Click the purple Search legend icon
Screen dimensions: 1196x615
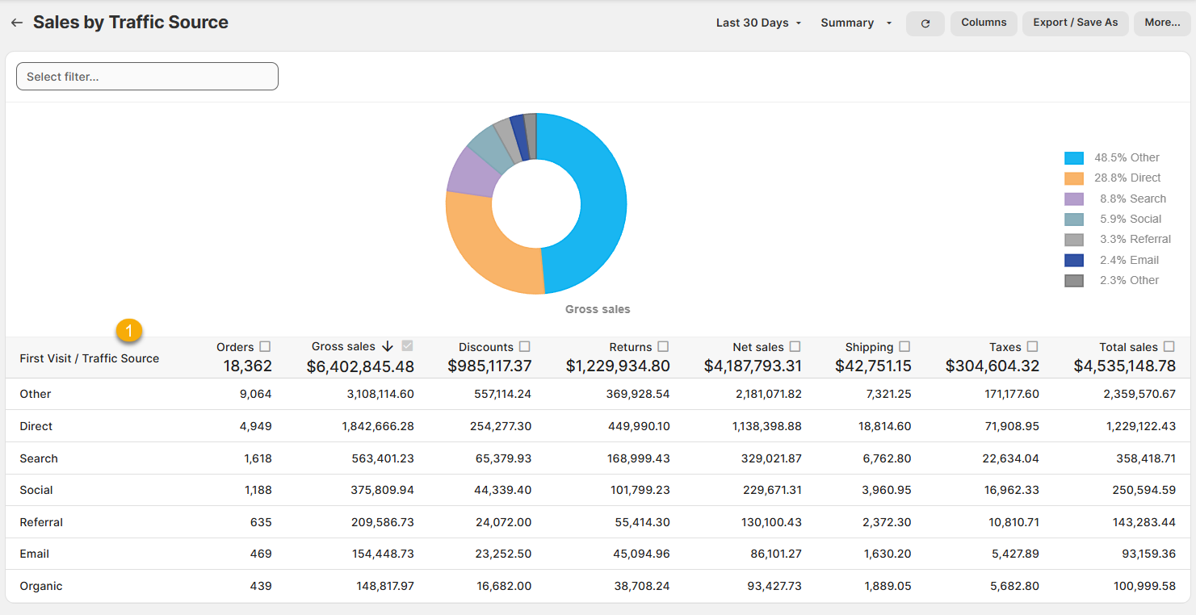[x=1073, y=199]
